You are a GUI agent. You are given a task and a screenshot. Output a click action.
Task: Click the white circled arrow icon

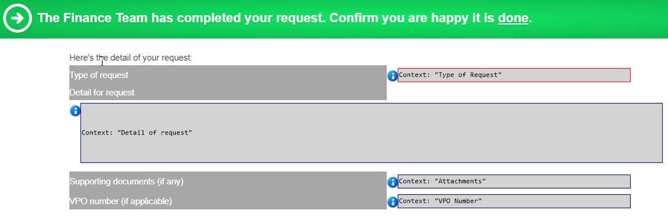click(17, 18)
